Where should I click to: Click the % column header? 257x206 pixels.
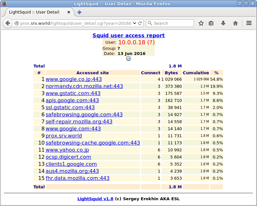click(216, 73)
